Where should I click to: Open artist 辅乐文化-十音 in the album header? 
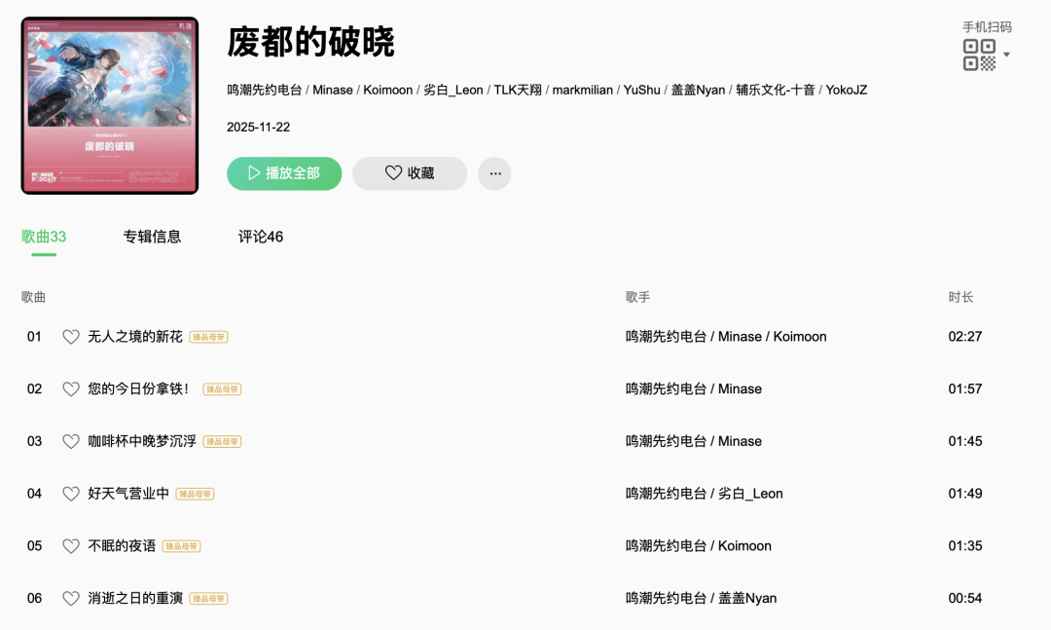point(776,90)
